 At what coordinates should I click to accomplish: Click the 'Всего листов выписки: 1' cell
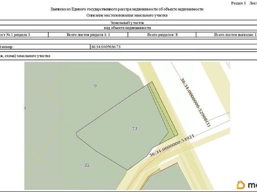pos(226,35)
